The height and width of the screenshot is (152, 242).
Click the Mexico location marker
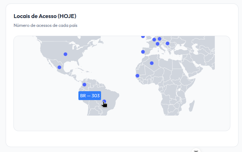[59, 67]
